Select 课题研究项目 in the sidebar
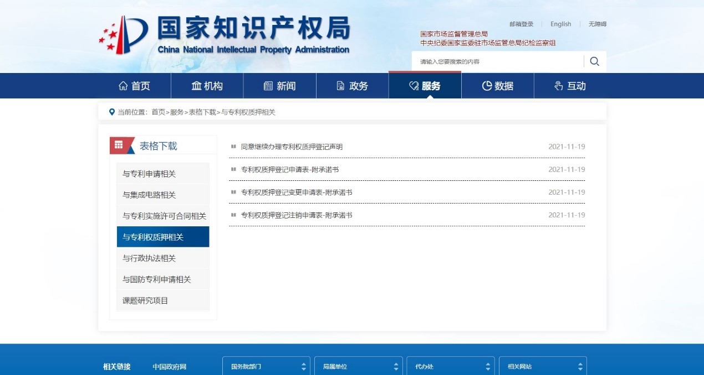Image resolution: width=704 pixels, height=375 pixels. (x=163, y=300)
